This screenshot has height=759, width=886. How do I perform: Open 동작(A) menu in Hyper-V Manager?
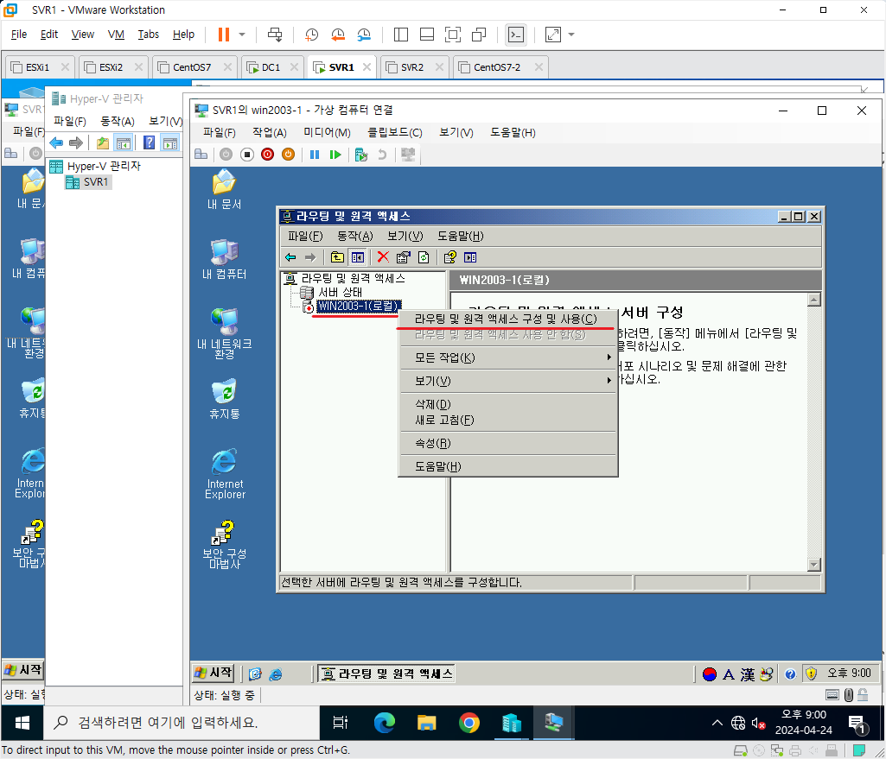coord(117,122)
